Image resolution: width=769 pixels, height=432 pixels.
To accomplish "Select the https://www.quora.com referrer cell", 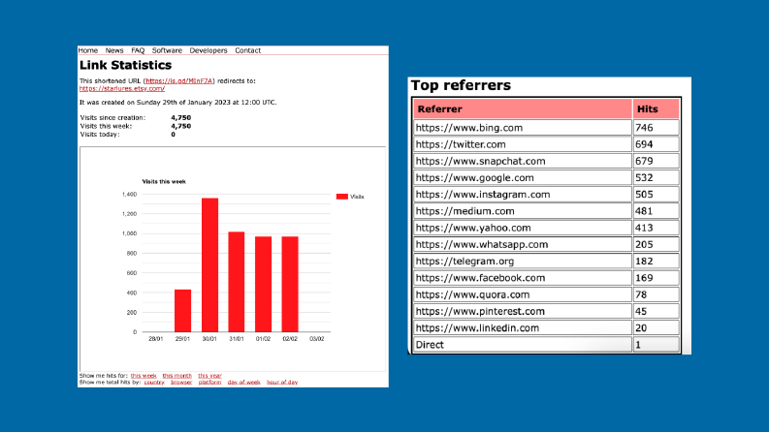I will [523, 294].
